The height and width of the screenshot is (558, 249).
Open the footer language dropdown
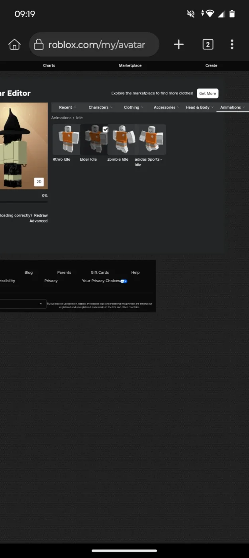[23, 304]
